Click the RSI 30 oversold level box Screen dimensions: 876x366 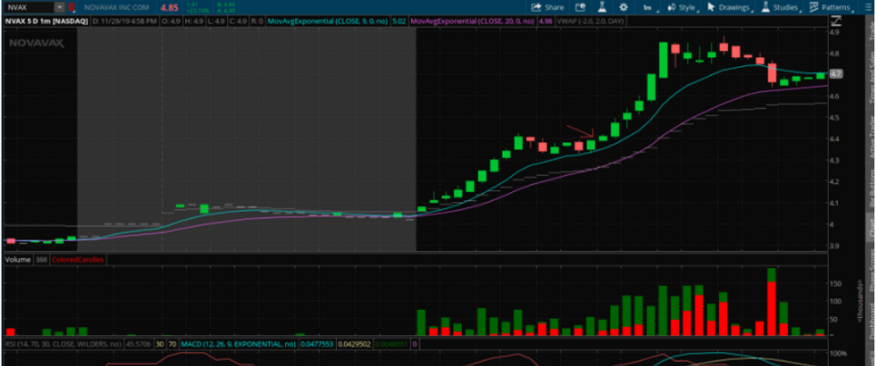[160, 344]
